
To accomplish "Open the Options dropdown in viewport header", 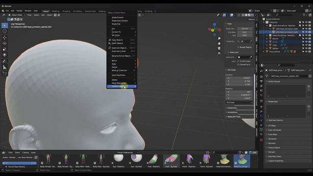I will coord(252,20).
